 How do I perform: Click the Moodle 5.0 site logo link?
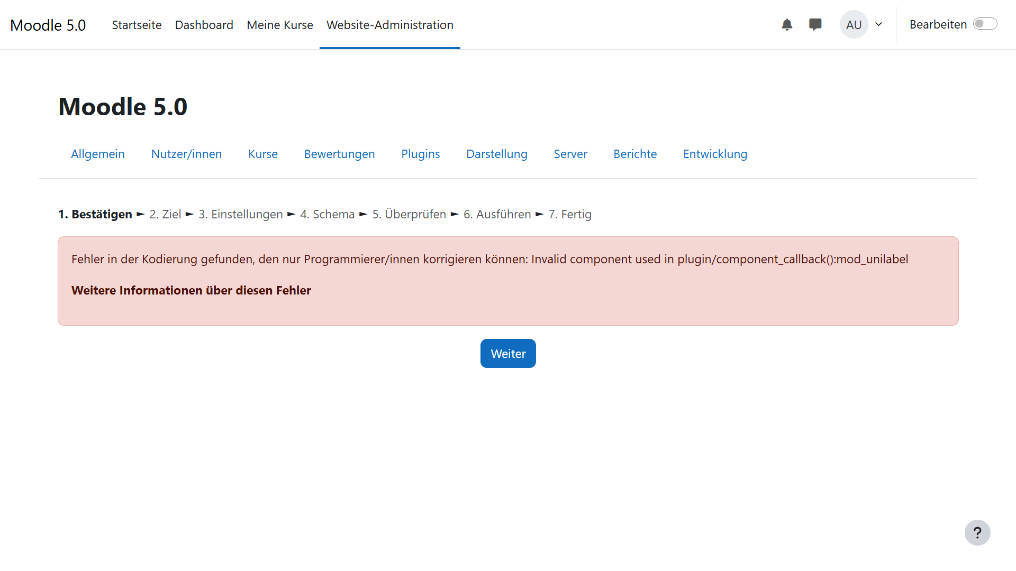(48, 25)
